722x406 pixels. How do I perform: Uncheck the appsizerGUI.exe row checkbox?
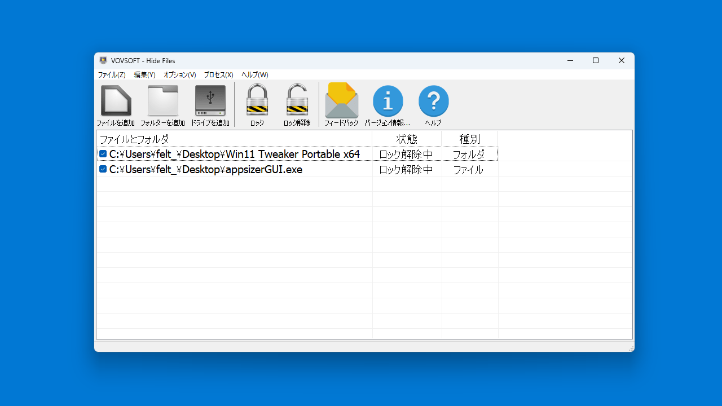coord(103,169)
